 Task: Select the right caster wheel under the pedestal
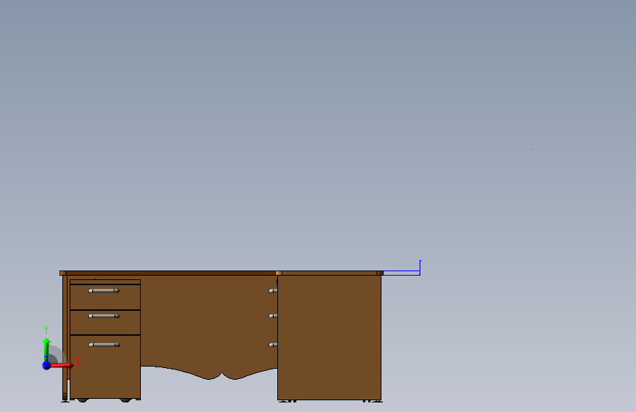[125, 400]
